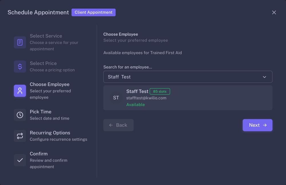This screenshot has width=286, height=185.
Task: Jump to the Confirm step
Action: 39,154
